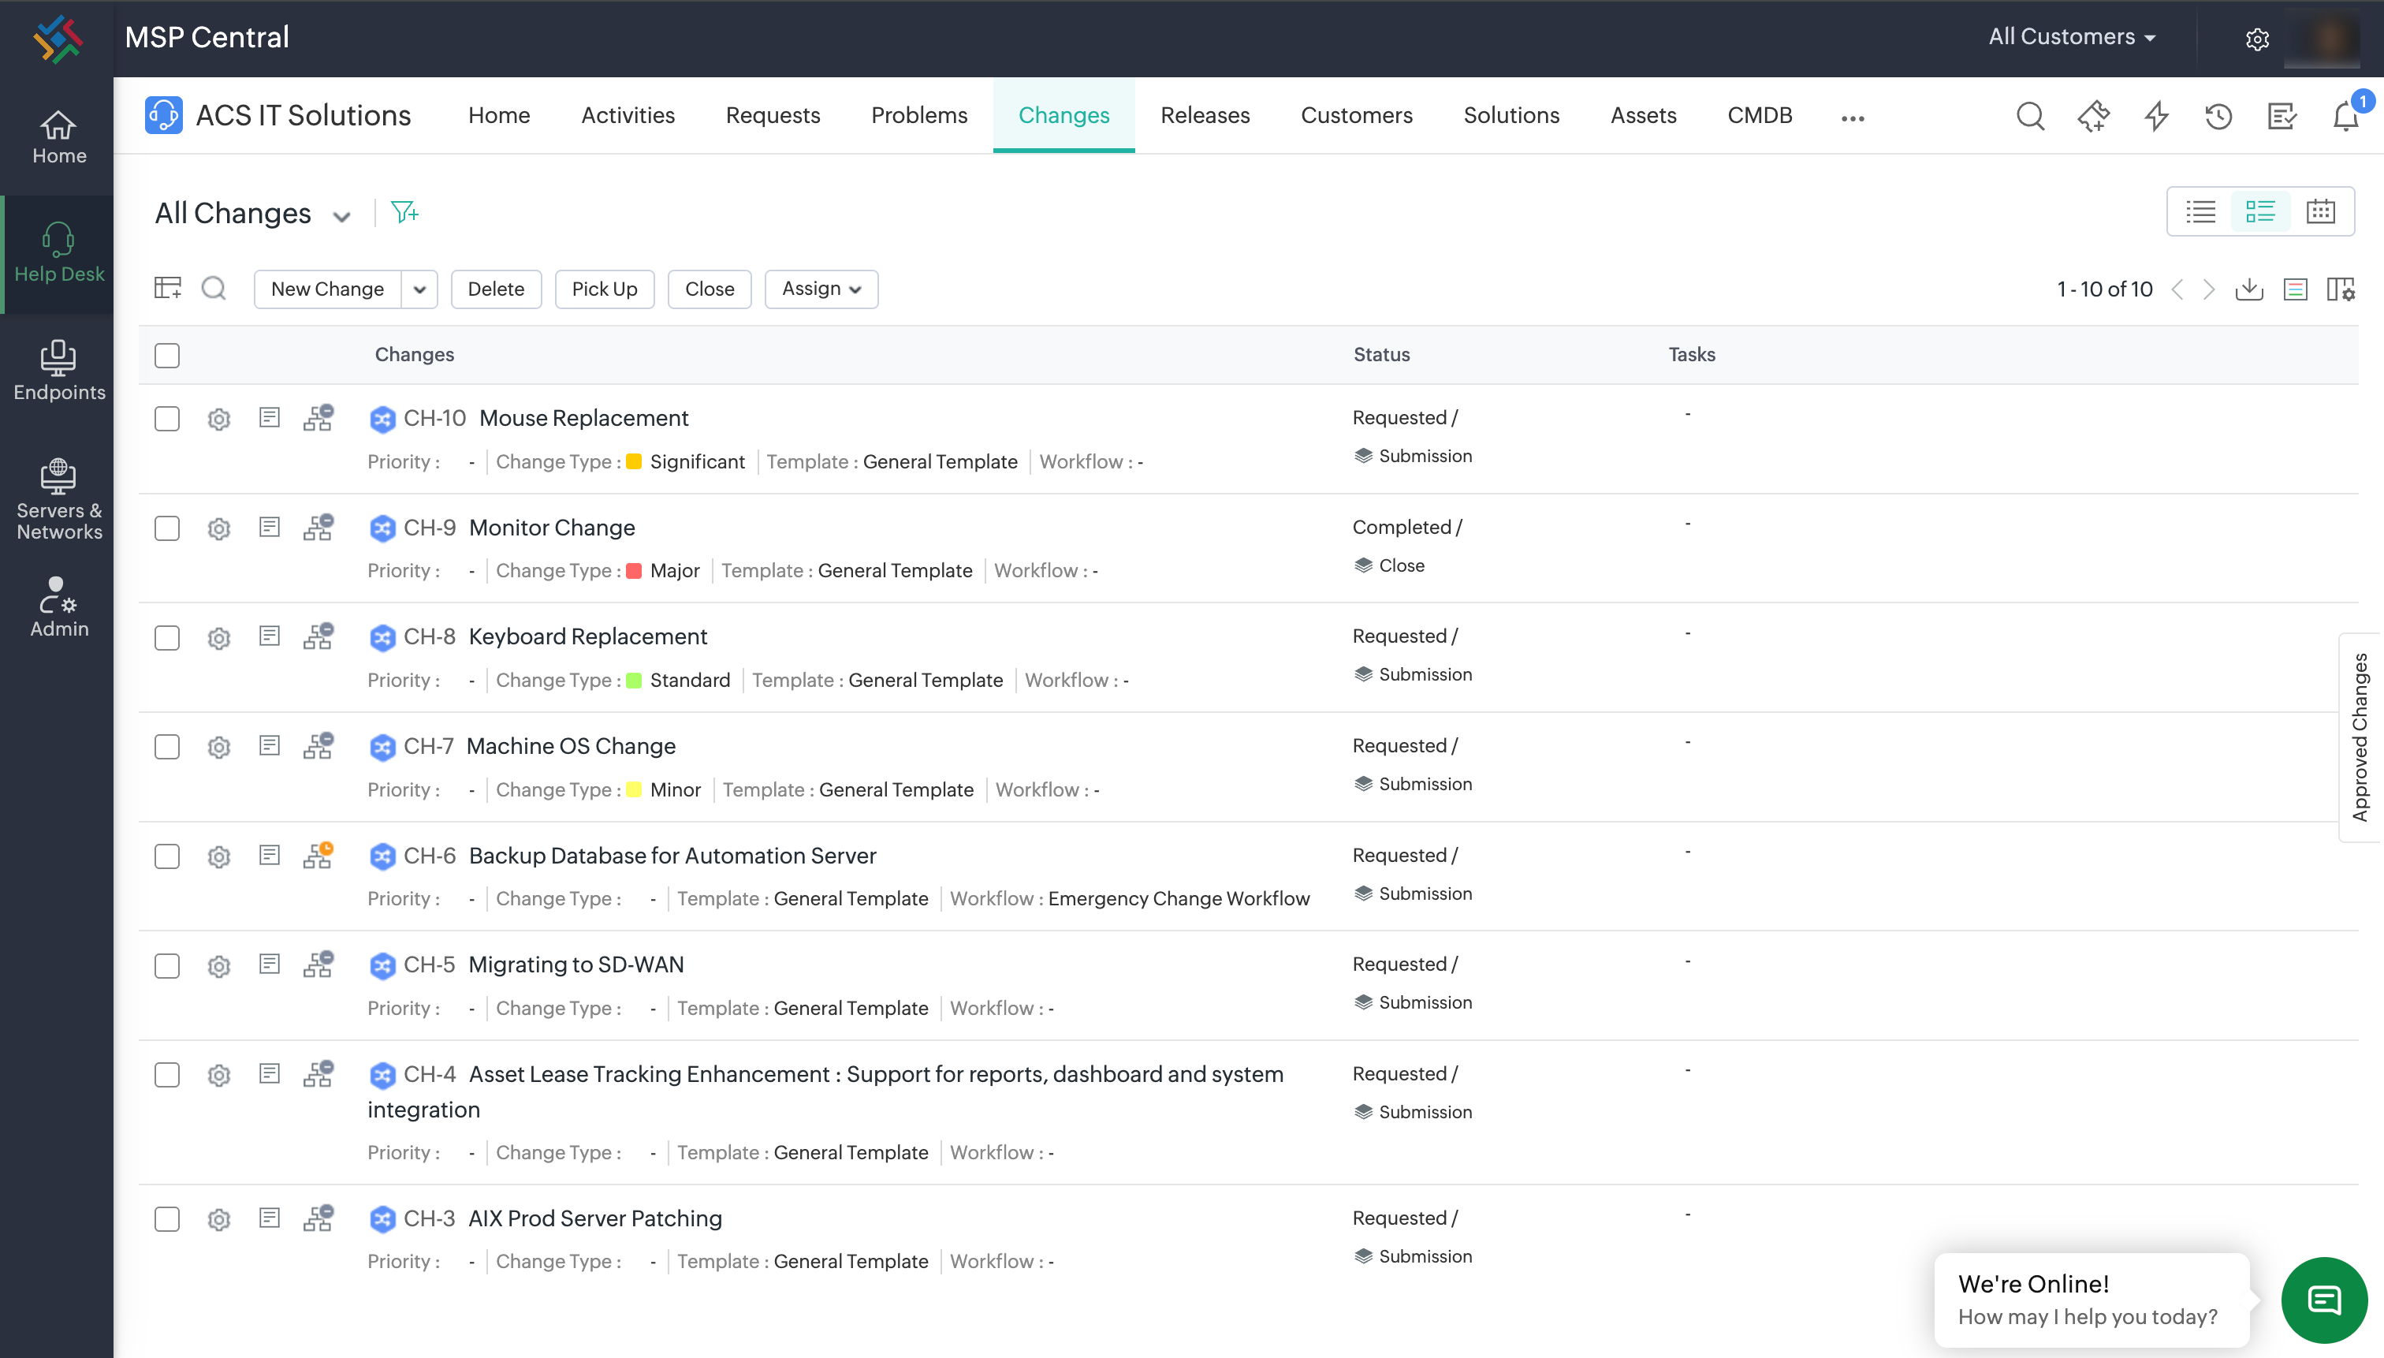Open the Assign dropdown
This screenshot has height=1358, width=2384.
point(821,289)
